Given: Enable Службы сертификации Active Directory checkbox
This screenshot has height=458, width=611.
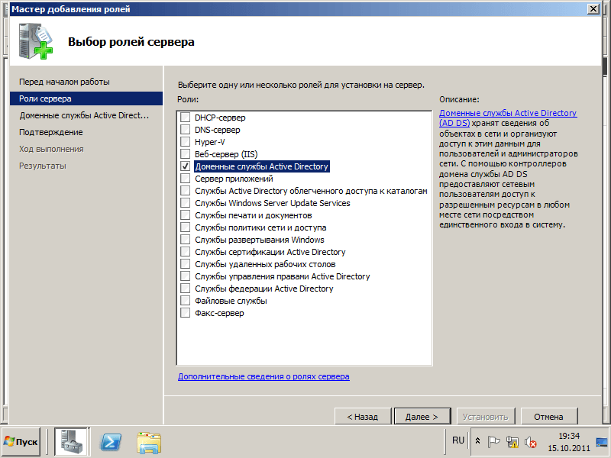Looking at the screenshot, I should click(x=185, y=252).
